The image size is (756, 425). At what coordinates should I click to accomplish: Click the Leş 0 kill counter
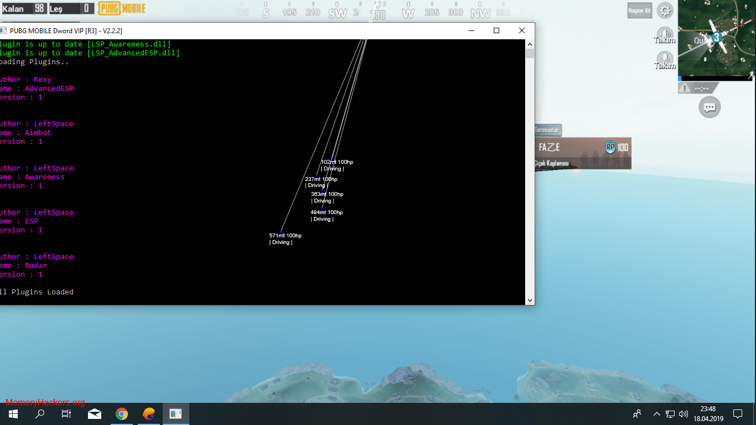click(x=71, y=8)
